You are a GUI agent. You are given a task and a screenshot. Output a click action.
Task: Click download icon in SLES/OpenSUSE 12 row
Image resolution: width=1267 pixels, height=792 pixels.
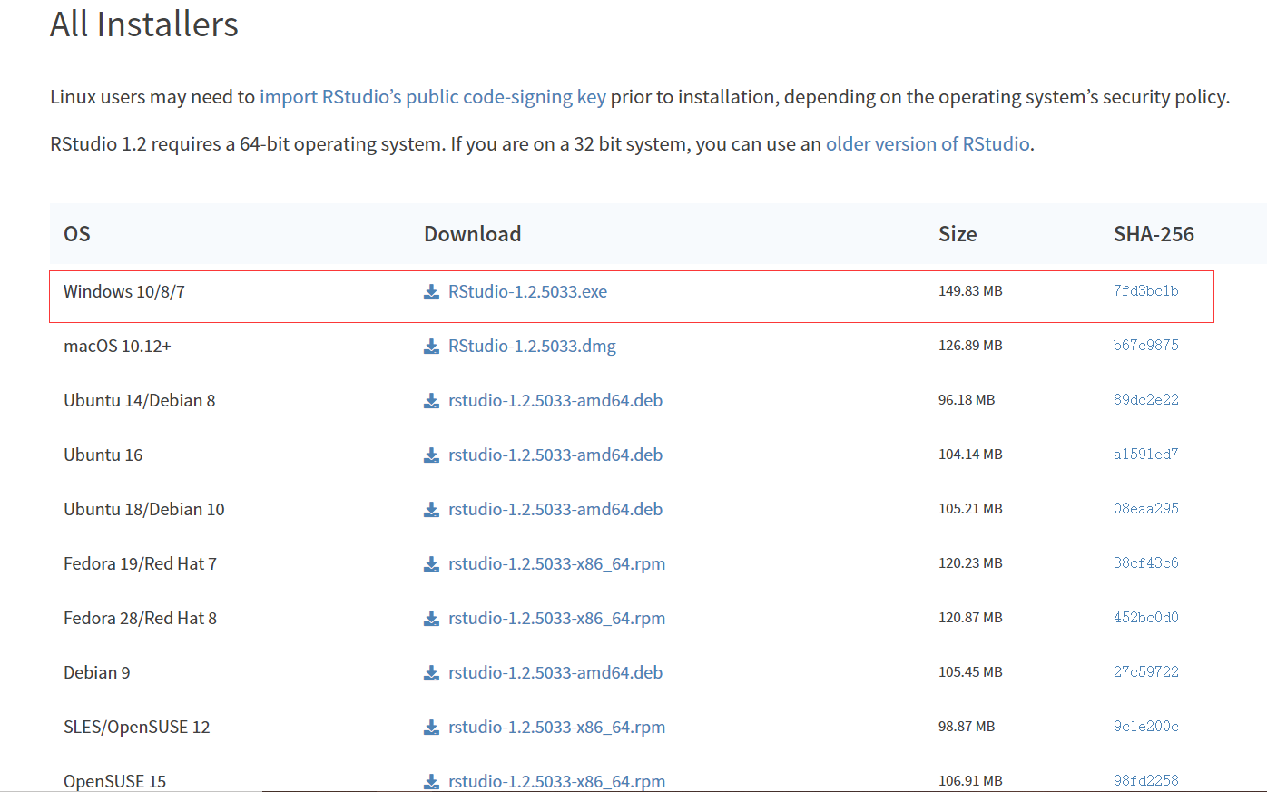431,728
